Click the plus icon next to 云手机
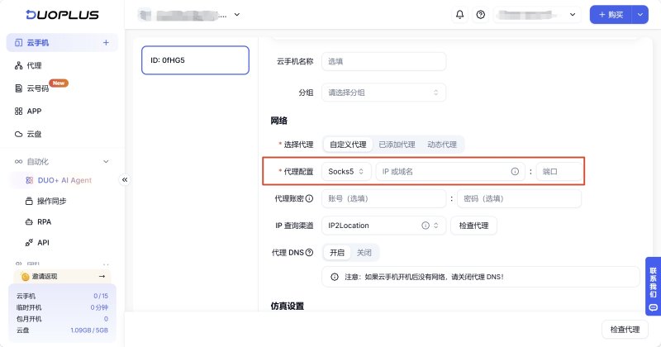Image resolution: width=661 pixels, height=347 pixels. [106, 43]
